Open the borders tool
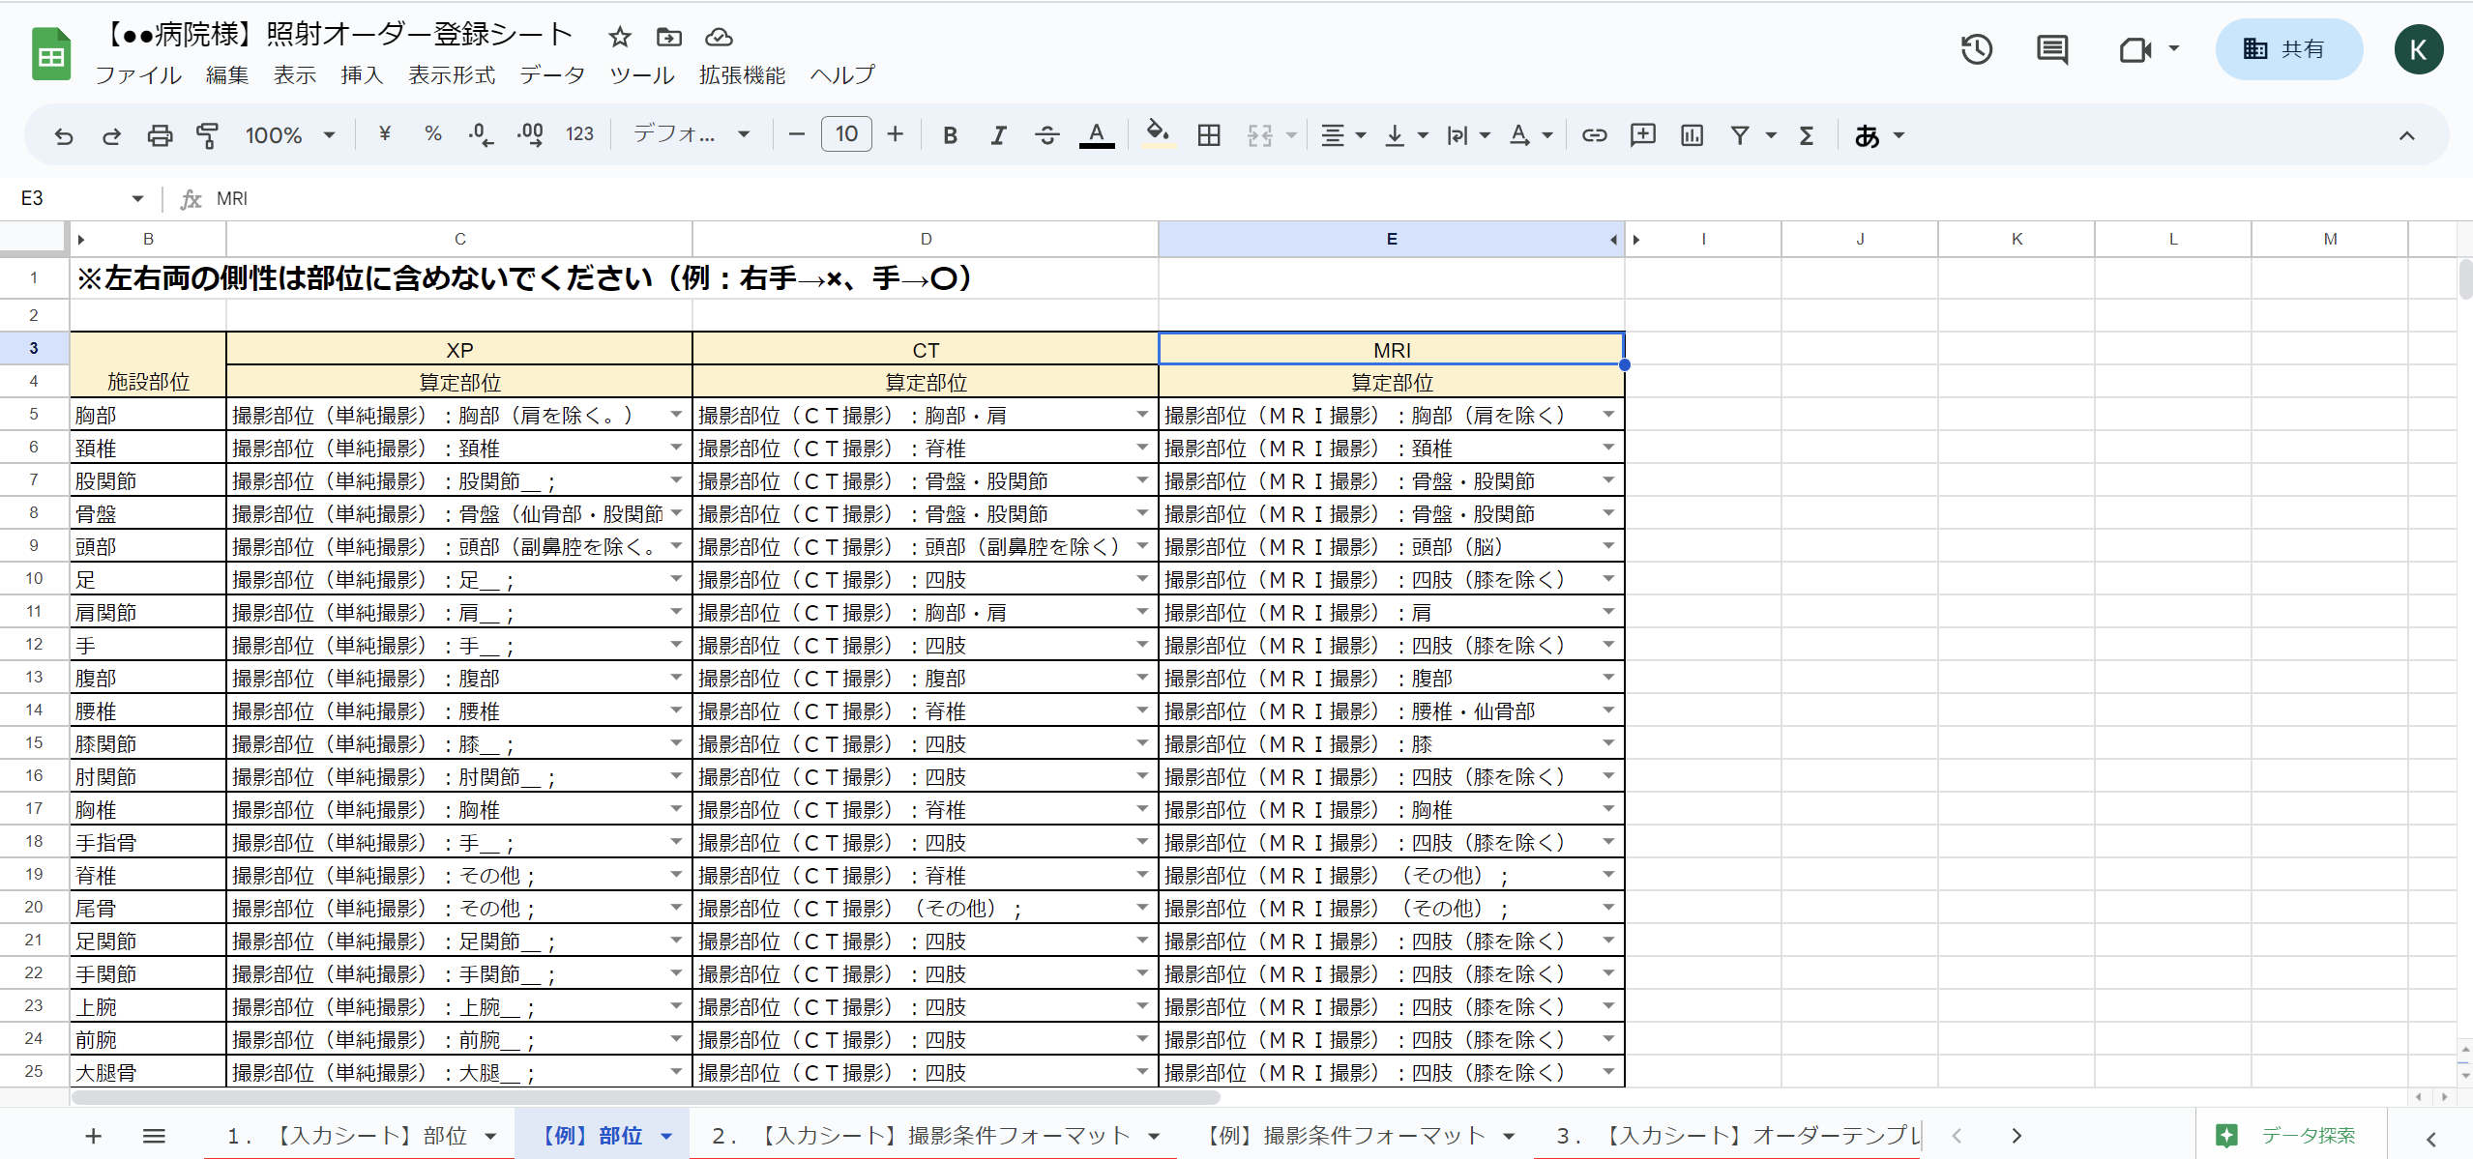Viewport: 2473px width, 1159px height. pyautogui.click(x=1208, y=135)
